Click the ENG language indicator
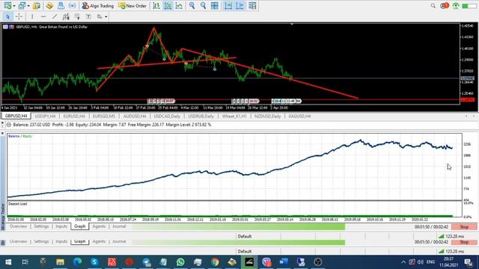 click(x=430, y=262)
